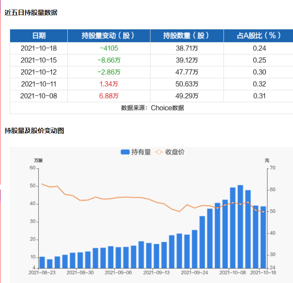Click the 2021-08-30 x-axis label
Image resolution: width=293 pixels, height=283 pixels.
[80, 273]
